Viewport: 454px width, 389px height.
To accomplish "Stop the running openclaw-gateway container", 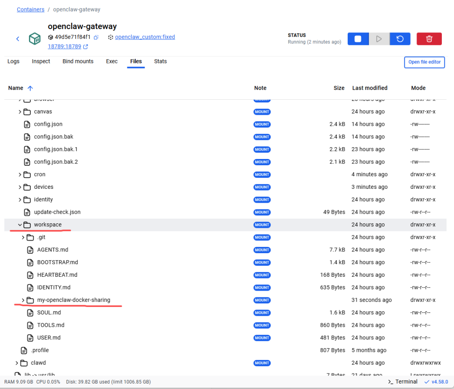I will point(358,39).
